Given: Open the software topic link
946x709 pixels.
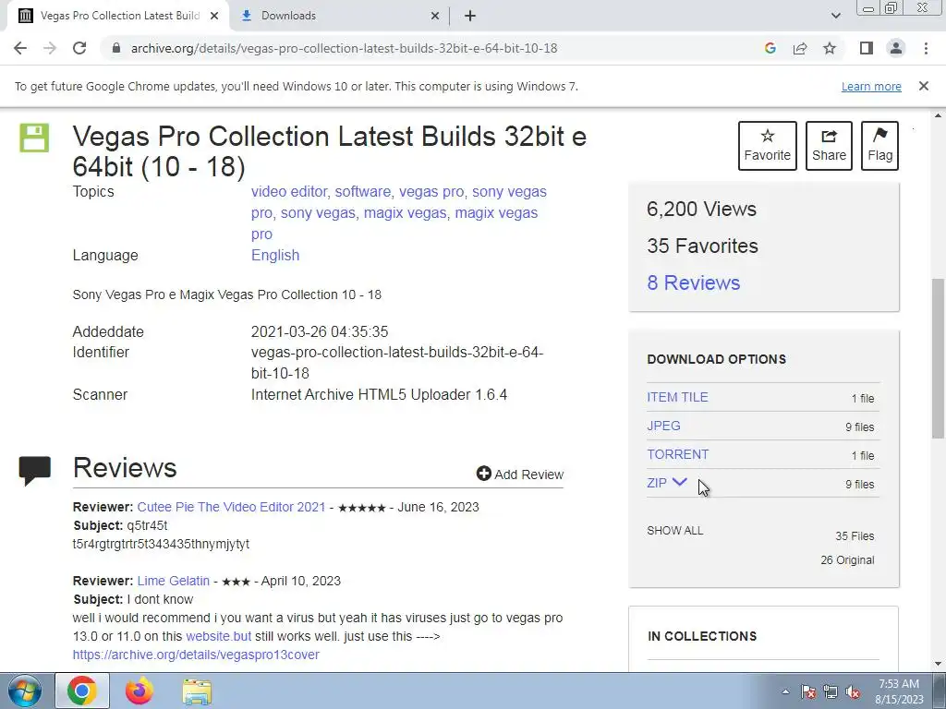Looking at the screenshot, I should [362, 192].
